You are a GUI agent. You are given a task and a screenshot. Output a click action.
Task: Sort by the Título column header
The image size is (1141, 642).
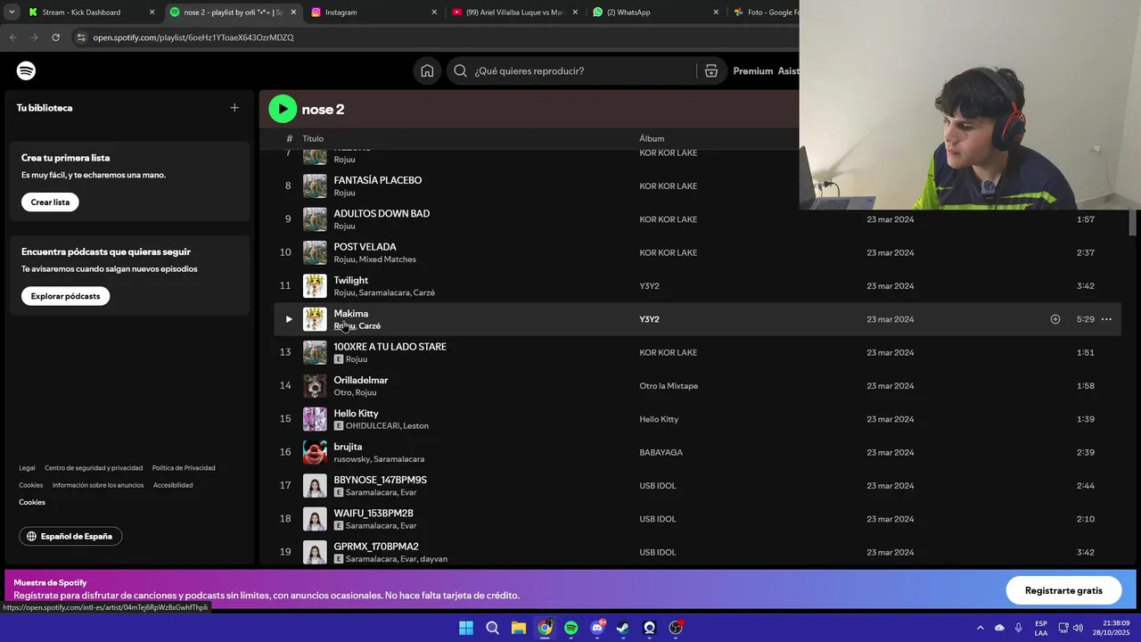(313, 138)
